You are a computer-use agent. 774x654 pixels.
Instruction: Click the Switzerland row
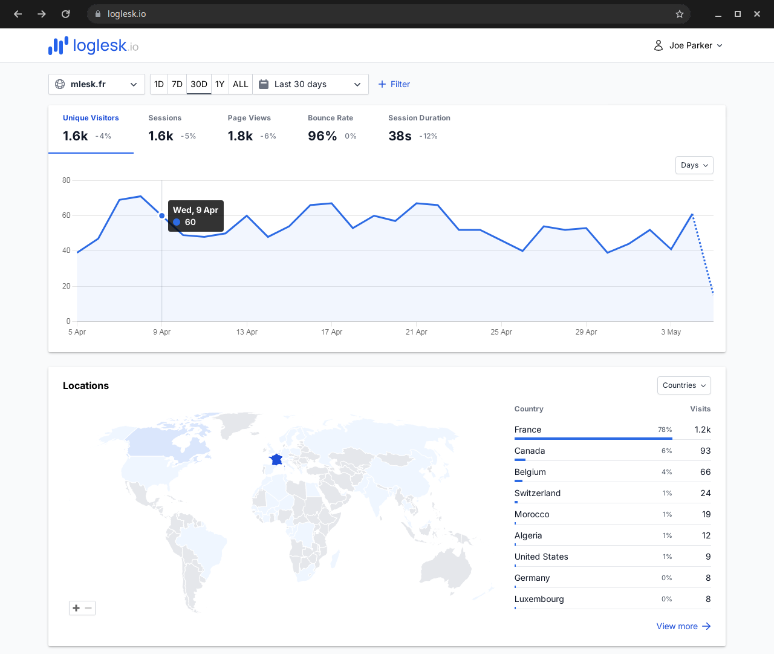pyautogui.click(x=613, y=493)
